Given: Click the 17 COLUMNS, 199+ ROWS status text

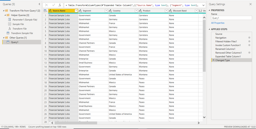Looking at the screenshot, I should 13,127.
